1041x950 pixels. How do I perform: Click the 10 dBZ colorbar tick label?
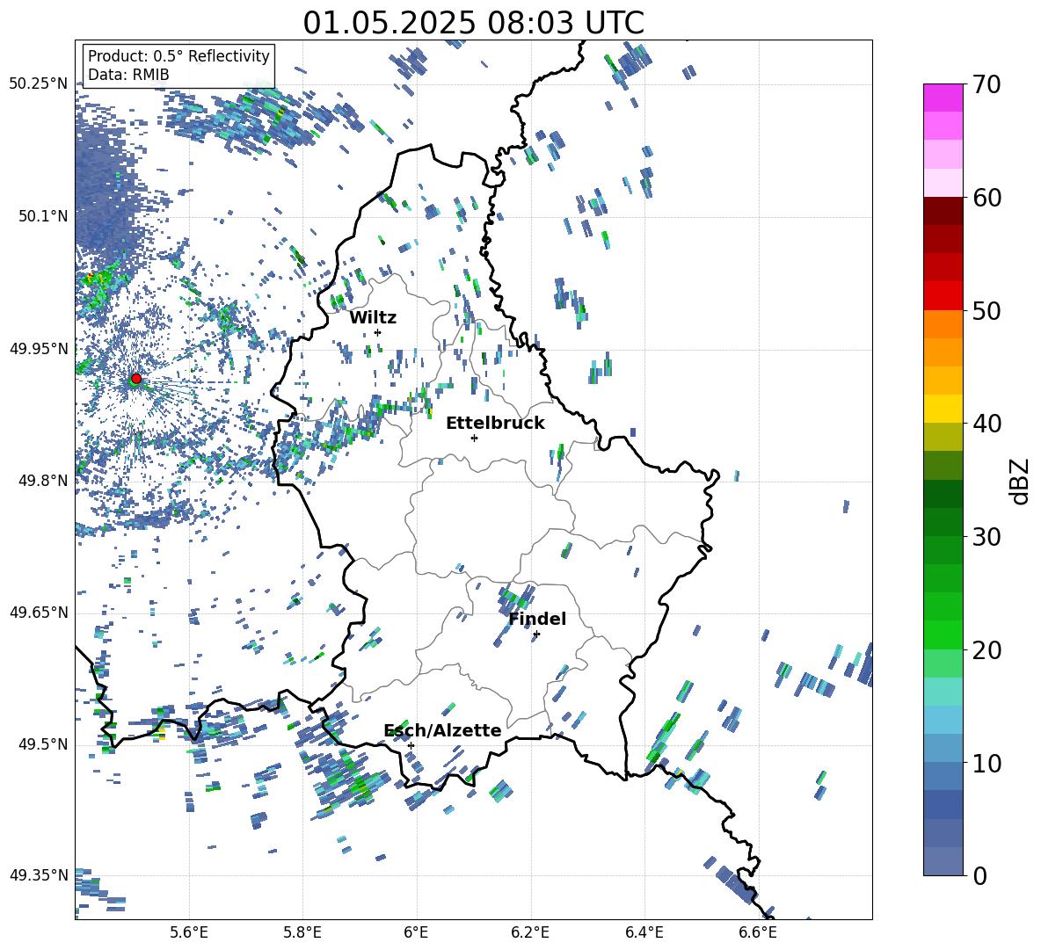pos(986,763)
